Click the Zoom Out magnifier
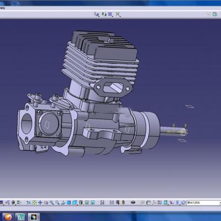221x221 pixels. [x=57, y=203]
